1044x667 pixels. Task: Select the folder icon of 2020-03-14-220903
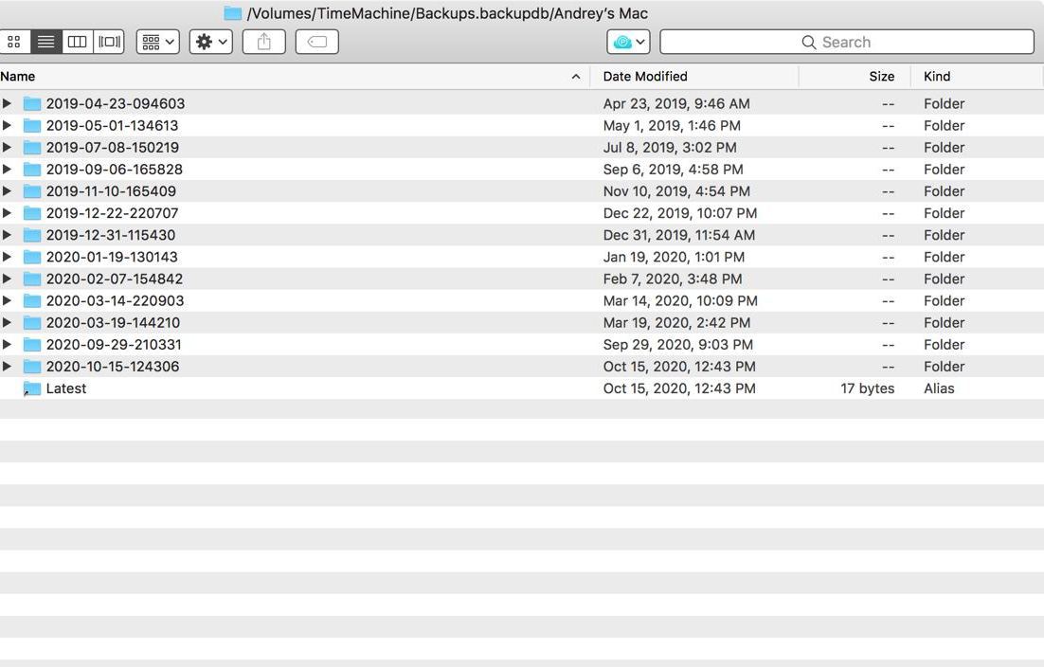coord(32,300)
